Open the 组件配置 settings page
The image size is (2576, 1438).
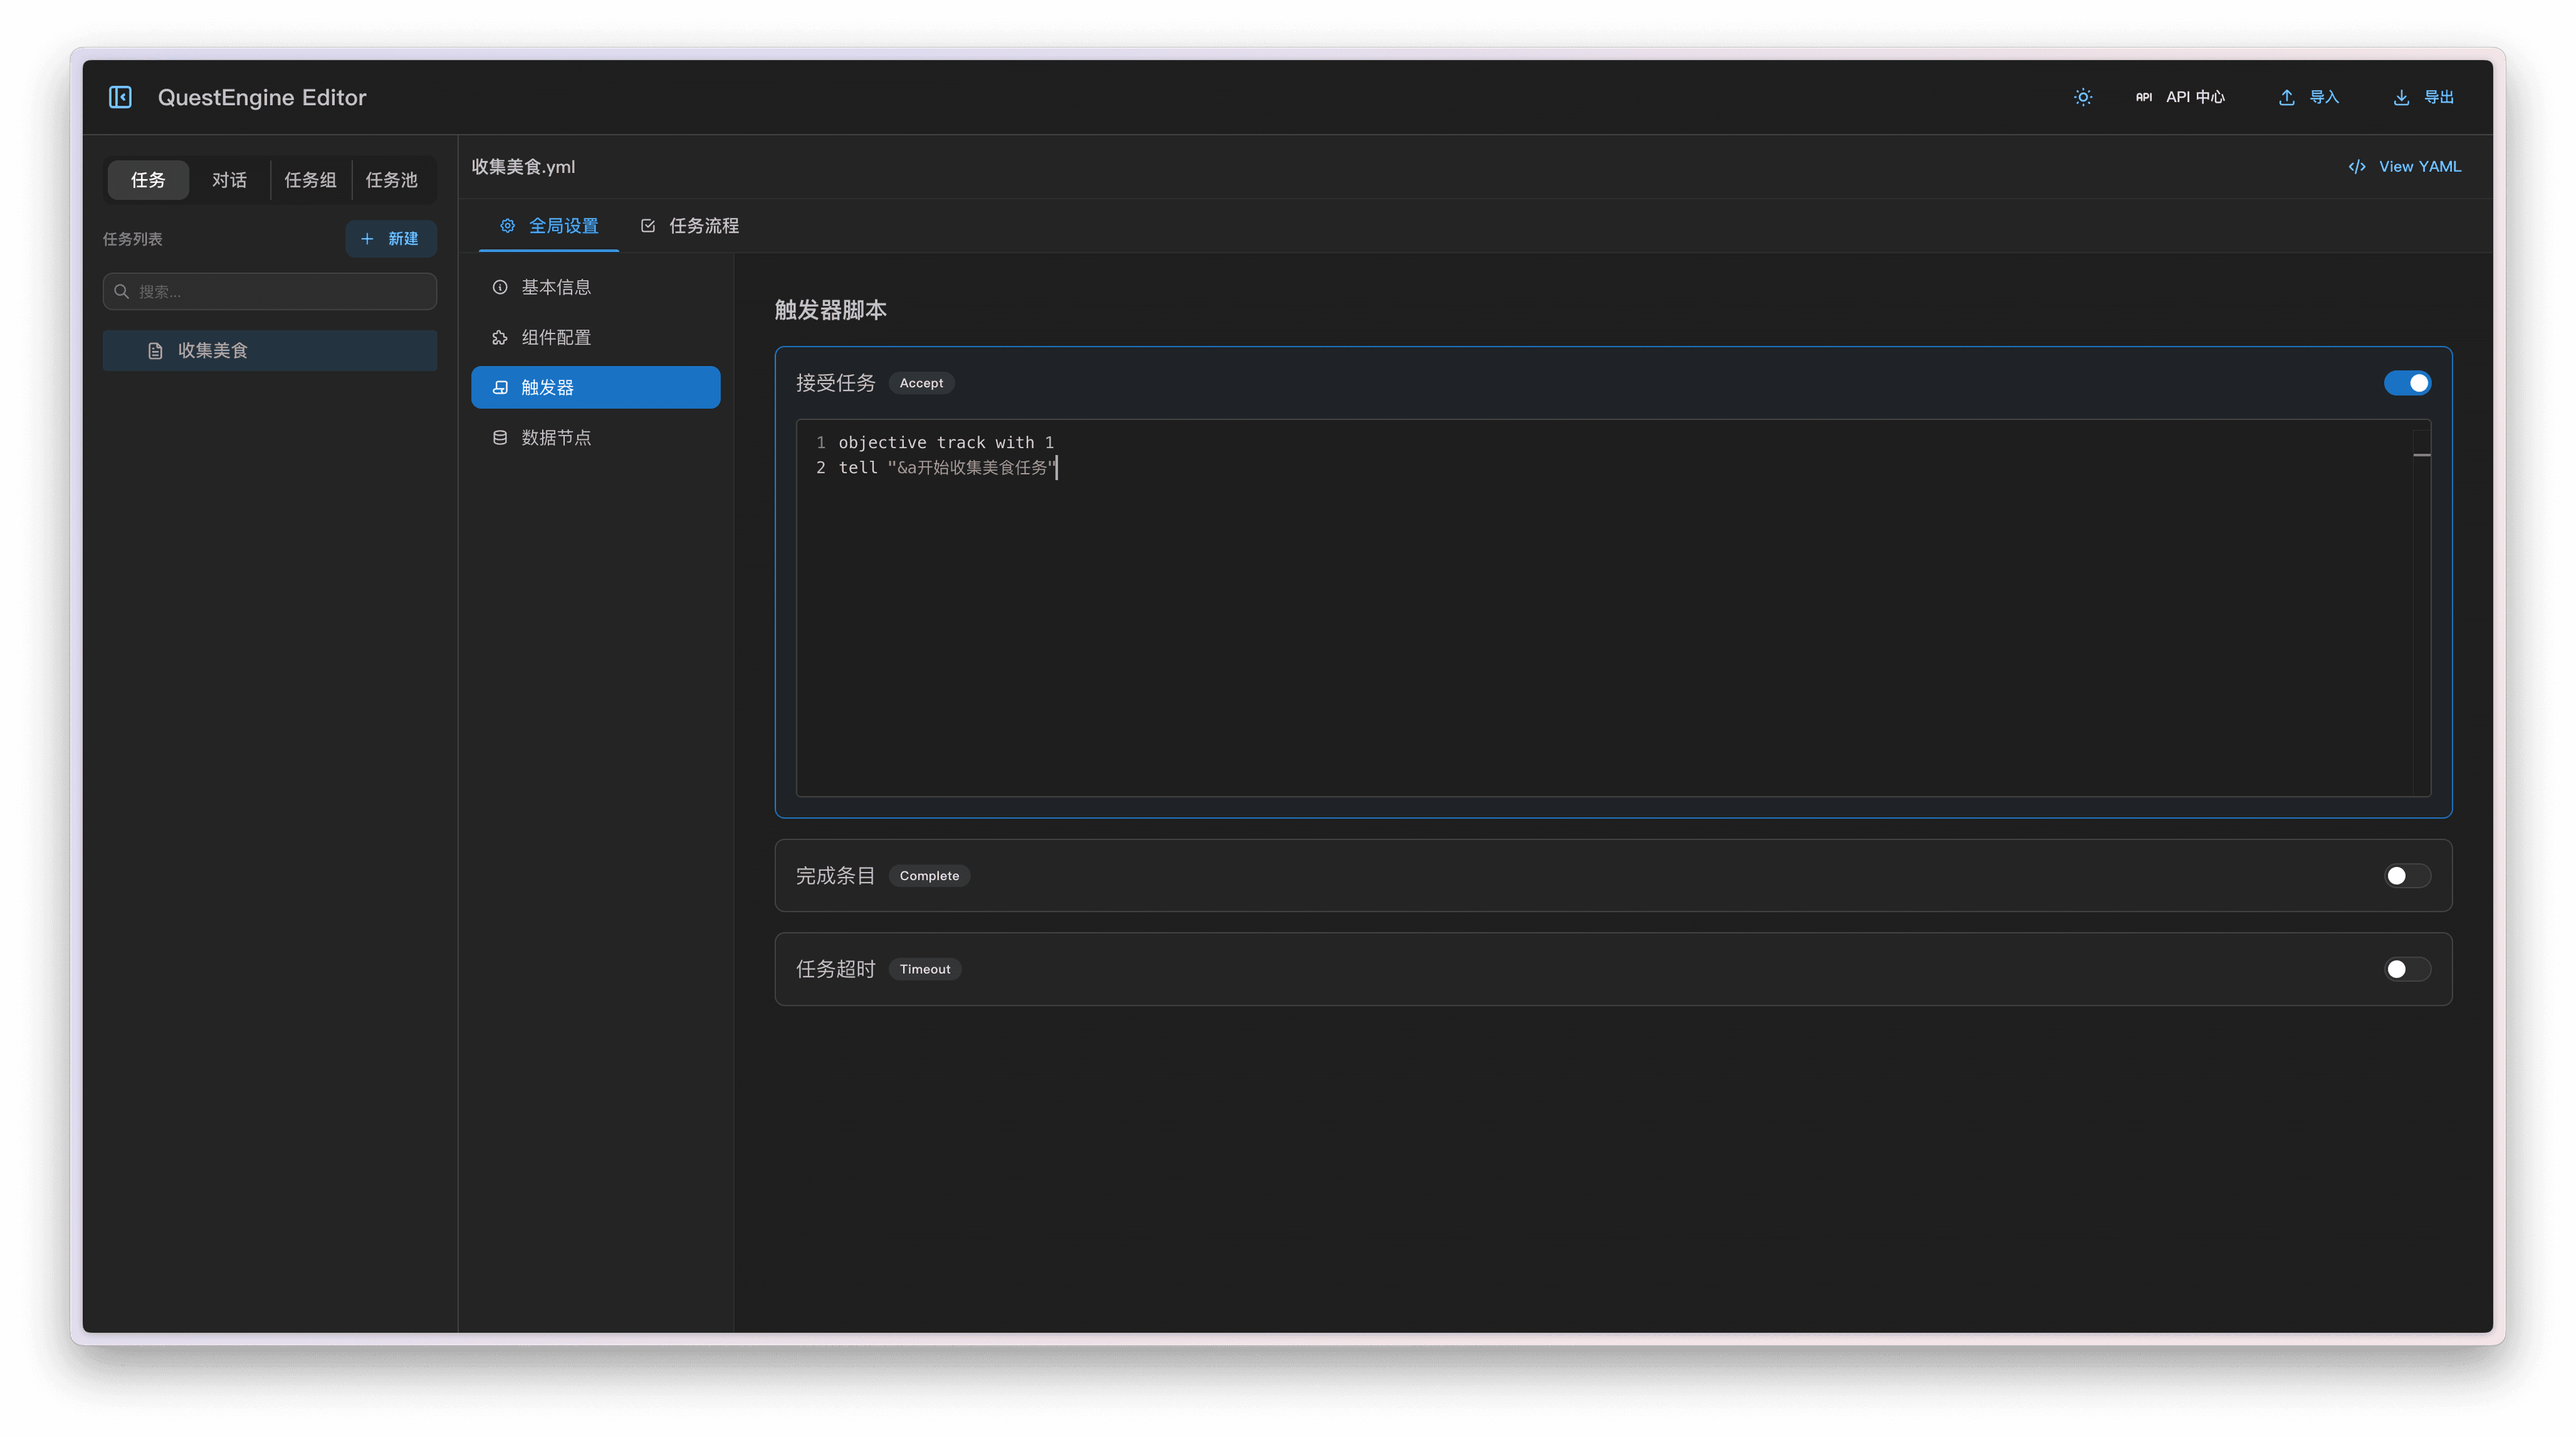556,338
